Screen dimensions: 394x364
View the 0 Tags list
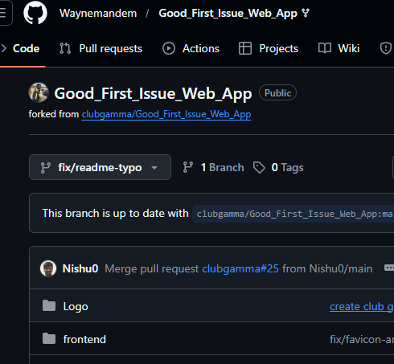[x=278, y=167]
